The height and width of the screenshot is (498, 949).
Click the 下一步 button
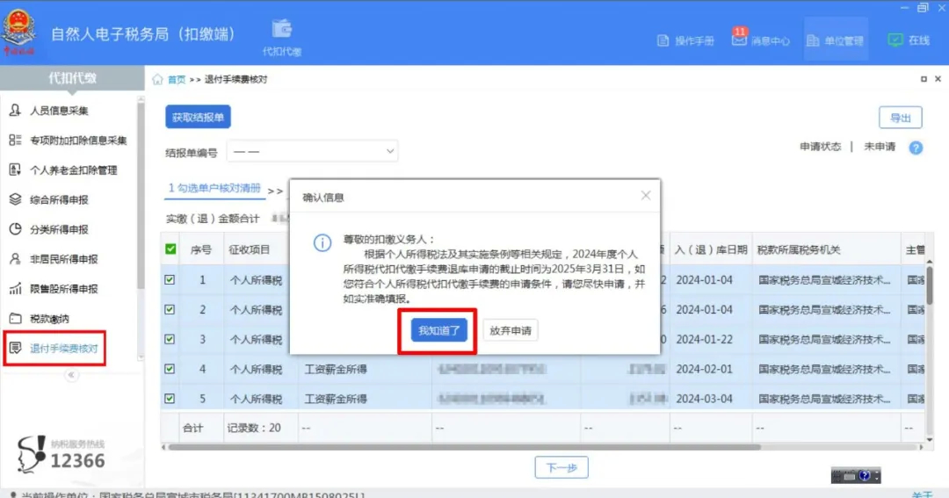[561, 467]
